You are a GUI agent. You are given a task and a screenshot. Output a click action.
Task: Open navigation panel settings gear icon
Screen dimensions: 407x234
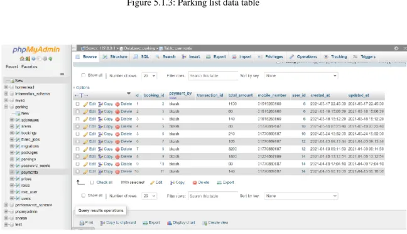(45, 59)
